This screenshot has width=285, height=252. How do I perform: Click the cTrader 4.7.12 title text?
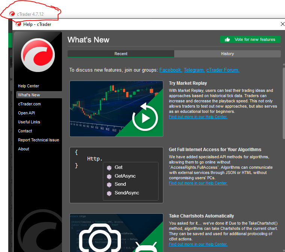coord(30,14)
